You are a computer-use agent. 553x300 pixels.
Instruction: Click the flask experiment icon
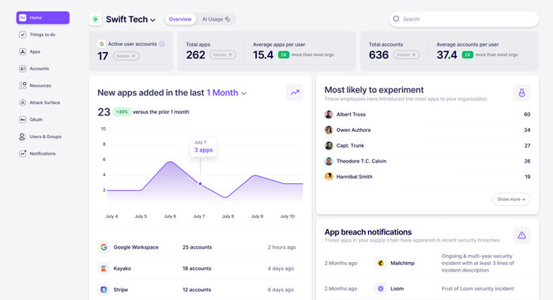pos(521,93)
